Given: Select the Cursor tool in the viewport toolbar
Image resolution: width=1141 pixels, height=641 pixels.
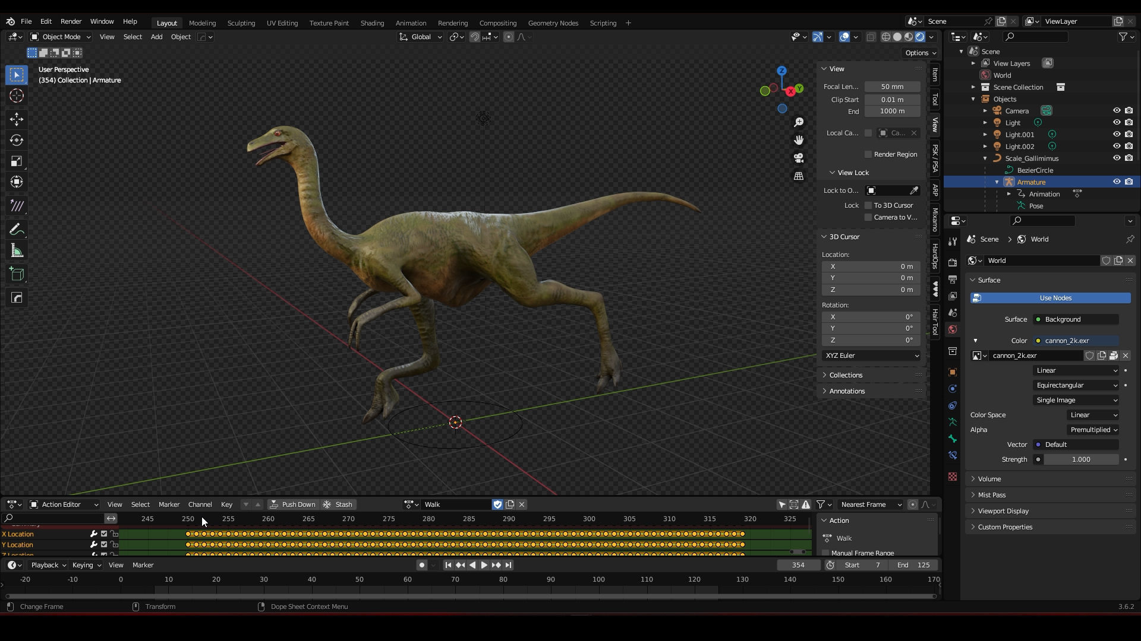Looking at the screenshot, I should coord(17,96).
